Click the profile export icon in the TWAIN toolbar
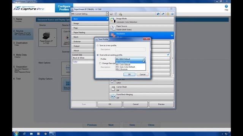The height and width of the screenshot is (136, 243). (x=120, y=14)
